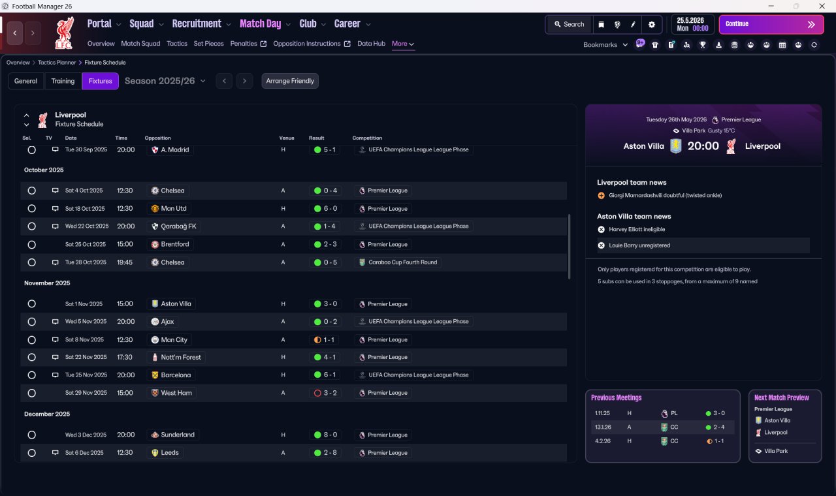Switch to the General tab
Image resolution: width=836 pixels, height=496 pixels.
click(x=26, y=81)
